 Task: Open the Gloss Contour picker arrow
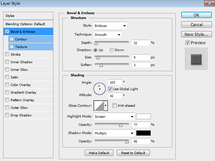coord(105,106)
